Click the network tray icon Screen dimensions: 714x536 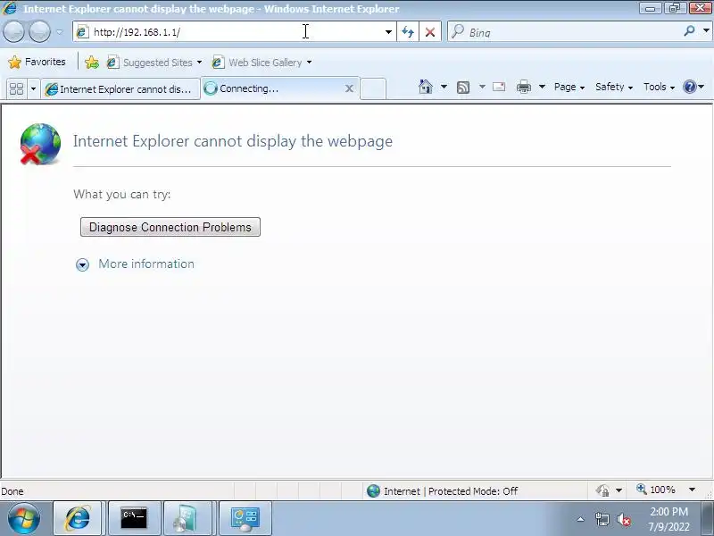pyautogui.click(x=602, y=519)
